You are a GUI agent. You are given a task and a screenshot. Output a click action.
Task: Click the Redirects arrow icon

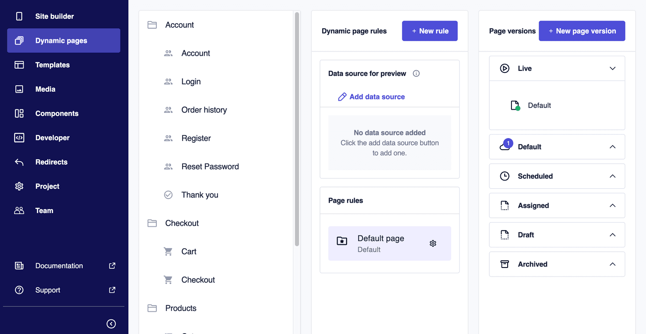pyautogui.click(x=19, y=162)
